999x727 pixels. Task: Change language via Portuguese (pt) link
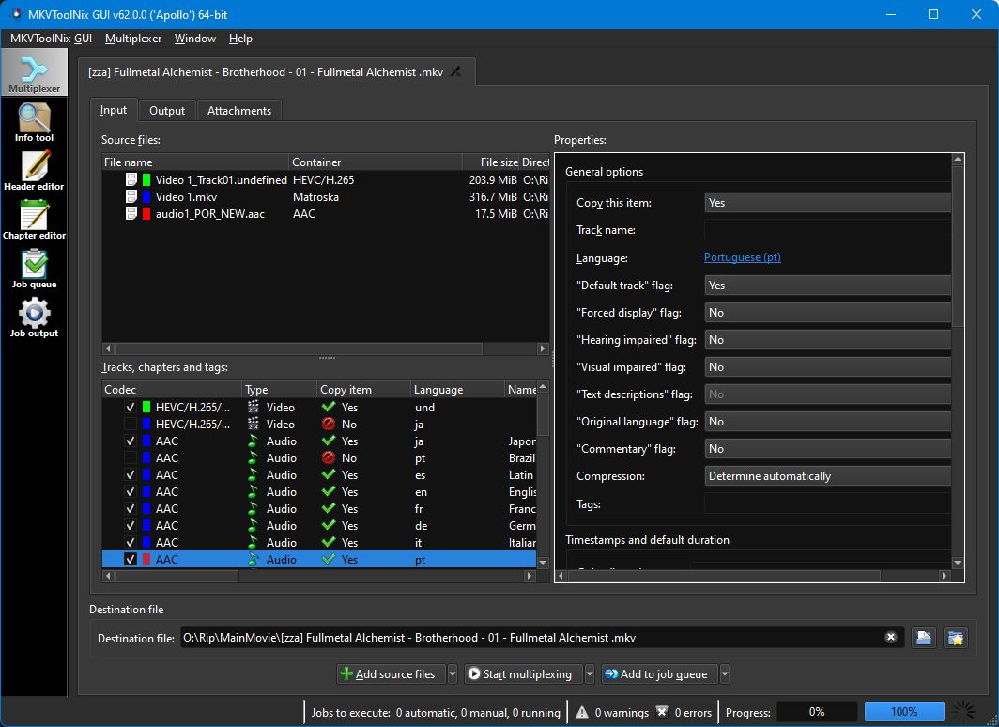pyautogui.click(x=743, y=257)
